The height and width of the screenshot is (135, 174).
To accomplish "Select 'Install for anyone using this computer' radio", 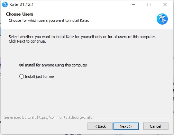I will [x=21, y=65].
